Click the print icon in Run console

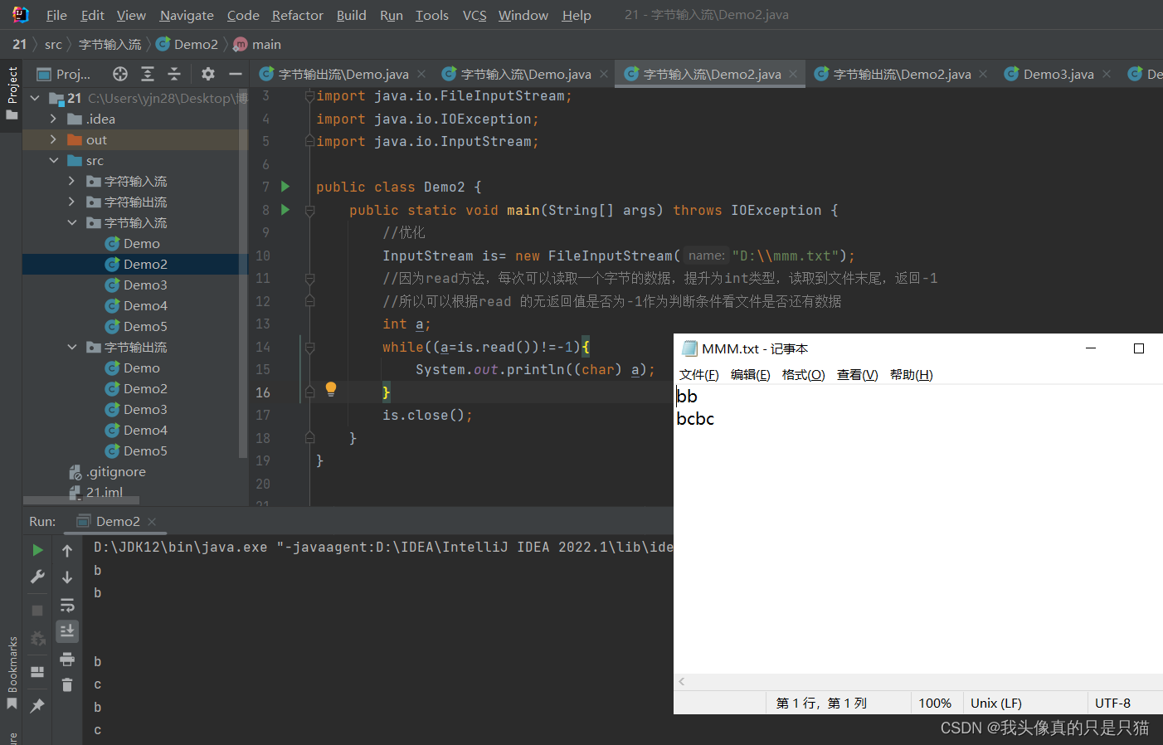[67, 660]
